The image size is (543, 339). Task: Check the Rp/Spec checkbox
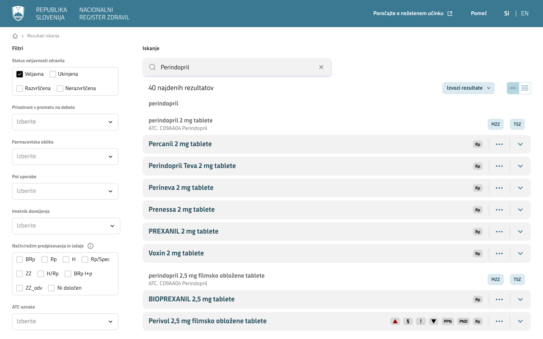click(x=85, y=260)
